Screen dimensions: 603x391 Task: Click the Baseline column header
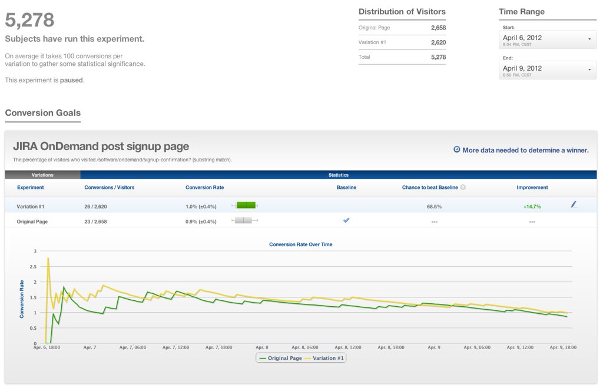346,187
